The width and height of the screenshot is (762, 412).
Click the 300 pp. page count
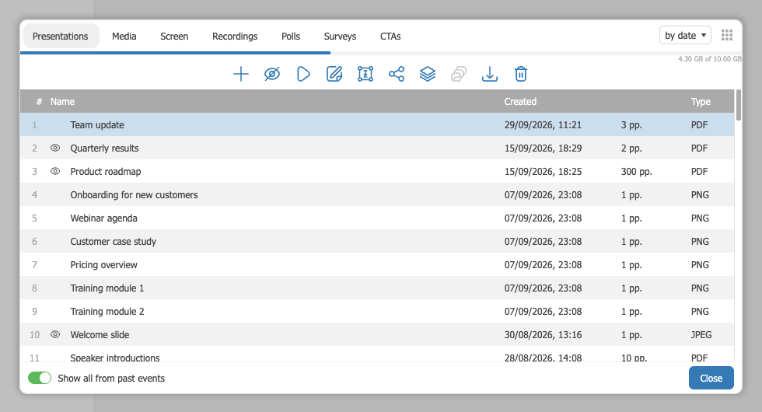pyautogui.click(x=636, y=172)
